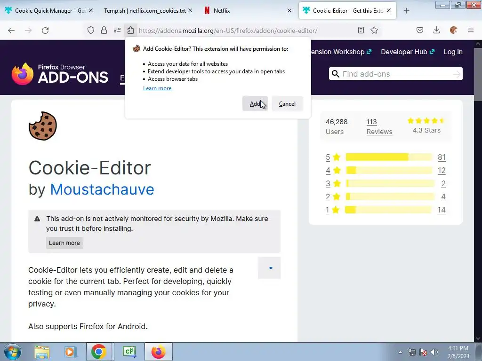Click the forward navigation arrow
The image size is (482, 361).
tap(28, 31)
